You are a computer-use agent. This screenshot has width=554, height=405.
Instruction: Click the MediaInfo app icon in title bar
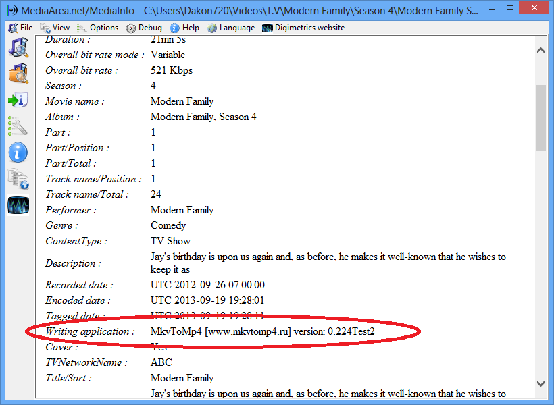point(11,10)
